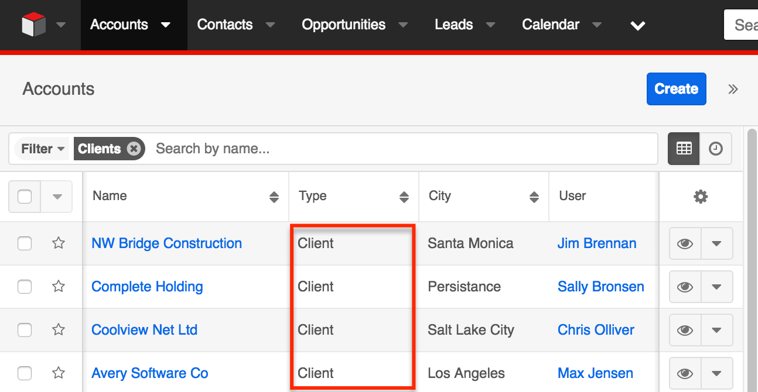Click the Accounts page heading
This screenshot has width=758, height=392.
pos(59,89)
